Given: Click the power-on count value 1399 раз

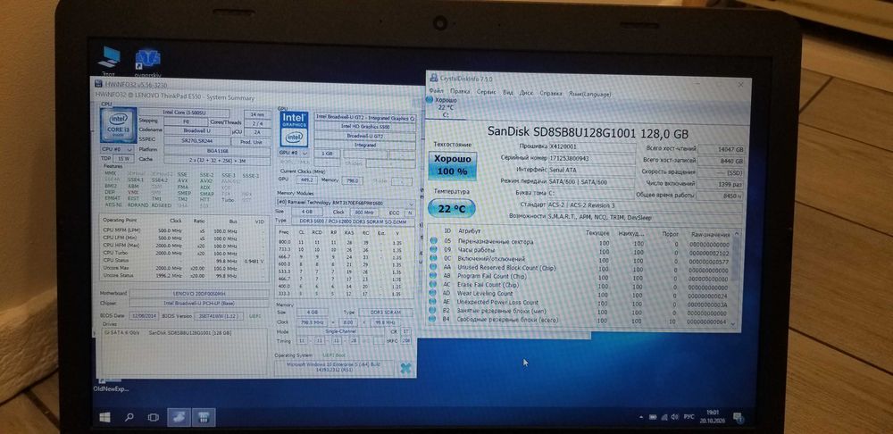Looking at the screenshot, I should (x=721, y=184).
